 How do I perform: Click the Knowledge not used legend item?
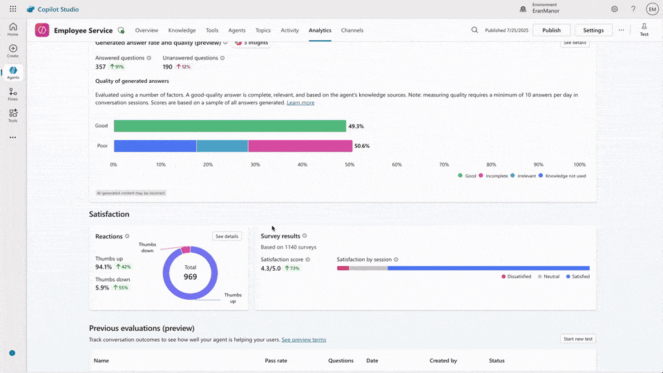coord(562,175)
